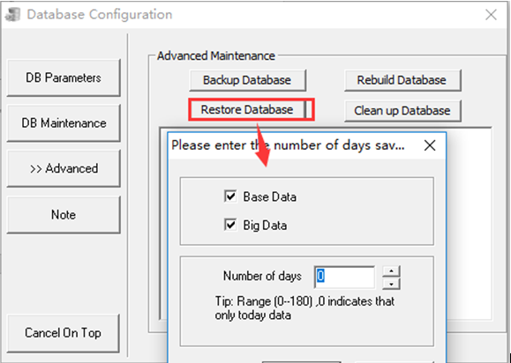
Task: Click the Backup Database button
Action: coord(247,80)
